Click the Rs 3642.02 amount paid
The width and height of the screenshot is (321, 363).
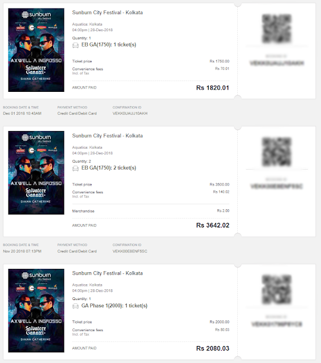213,225
